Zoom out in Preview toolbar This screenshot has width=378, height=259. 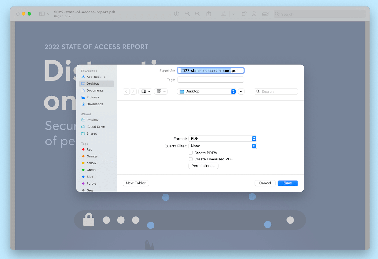pos(188,14)
